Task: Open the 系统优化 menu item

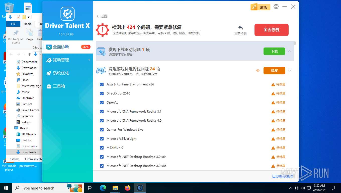Action: point(68,73)
